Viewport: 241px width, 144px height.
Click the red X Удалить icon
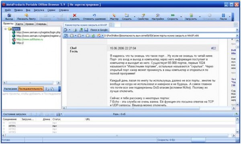click(75, 15)
